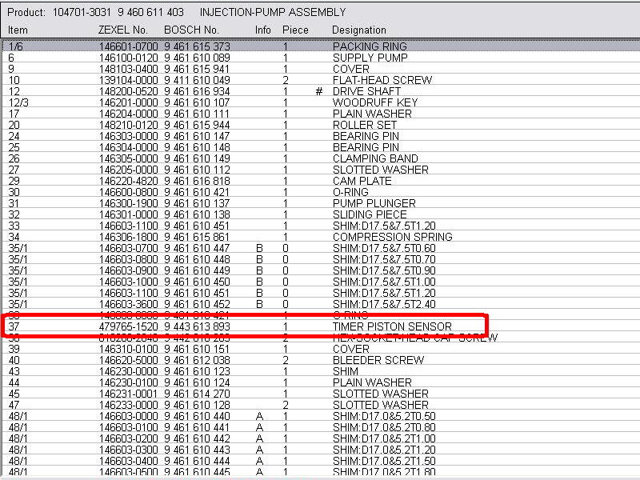The image size is (640, 480).
Task: Click BOSCH number 9 461 614 270
Action: click(197, 394)
